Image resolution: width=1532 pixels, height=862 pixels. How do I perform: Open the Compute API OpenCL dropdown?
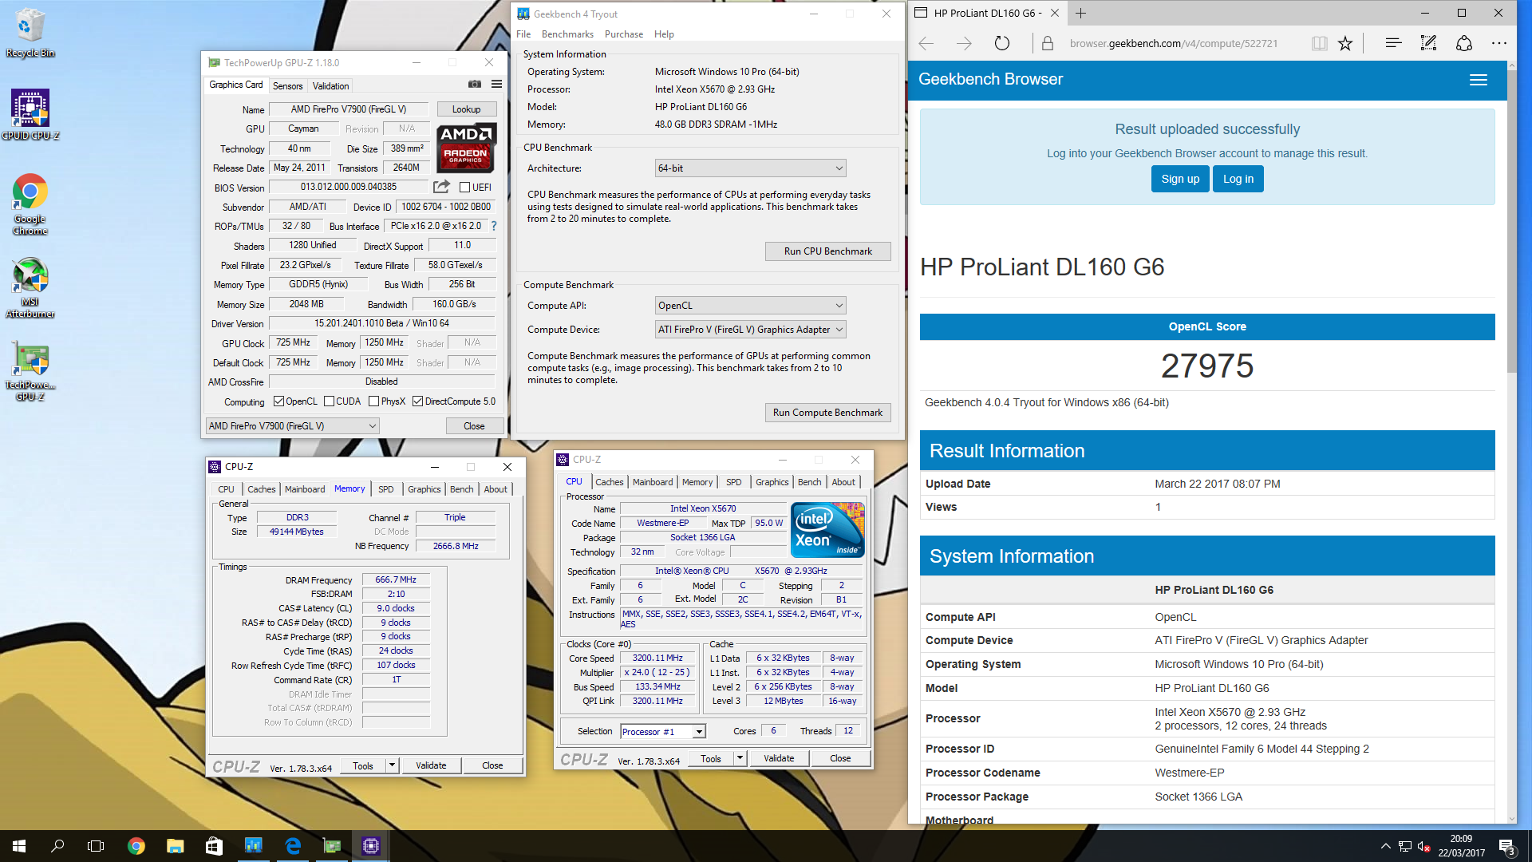pyautogui.click(x=750, y=306)
